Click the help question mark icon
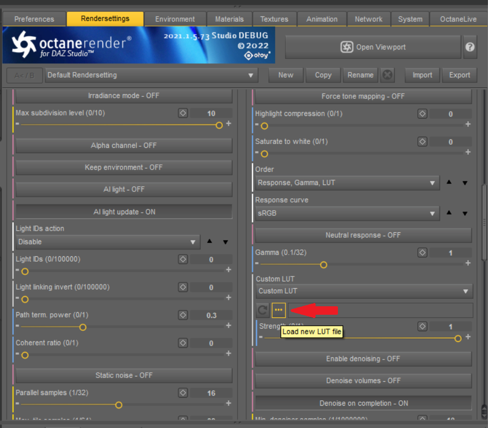Image resolution: width=488 pixels, height=428 pixels. coord(470,47)
